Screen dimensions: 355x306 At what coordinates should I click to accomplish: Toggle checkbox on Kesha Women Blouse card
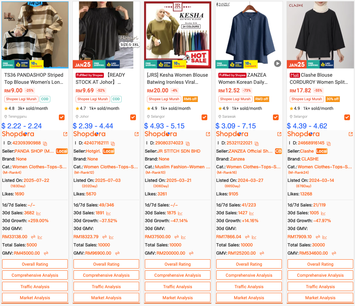coord(204,117)
